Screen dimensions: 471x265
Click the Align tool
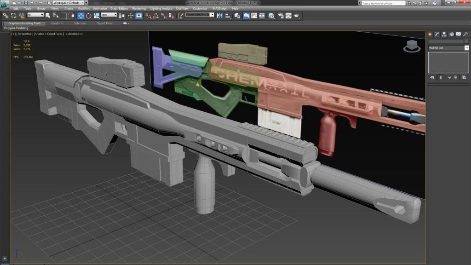[x=228, y=16]
